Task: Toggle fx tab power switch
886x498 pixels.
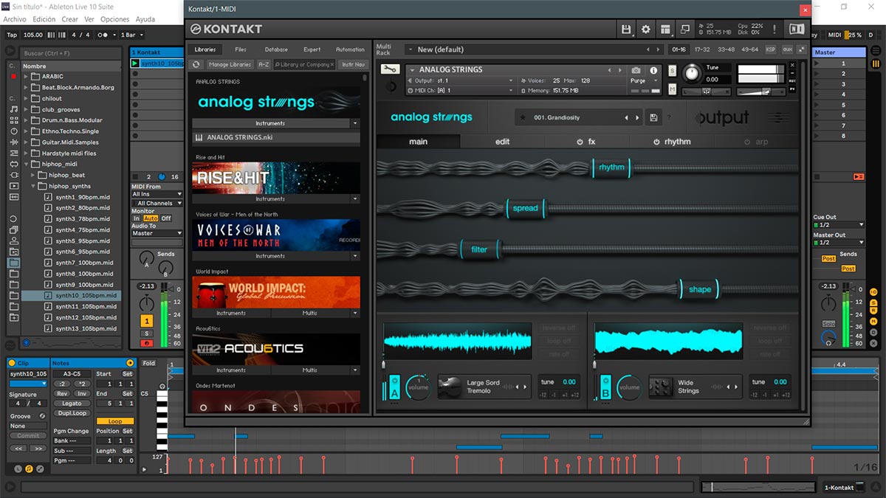Action: click(580, 142)
